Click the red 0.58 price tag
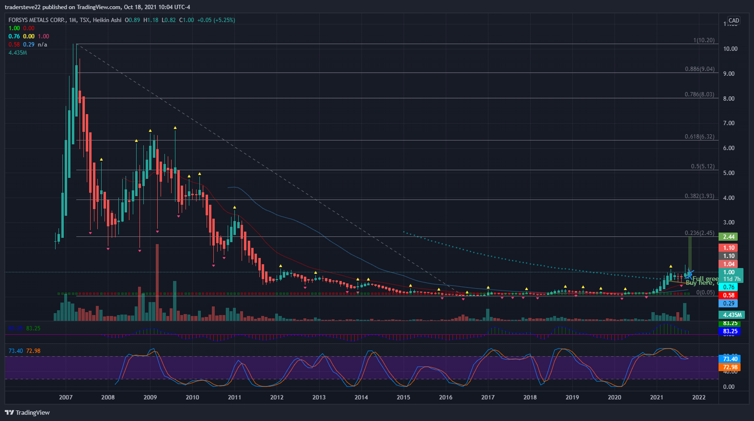The width and height of the screenshot is (754, 421). [729, 295]
